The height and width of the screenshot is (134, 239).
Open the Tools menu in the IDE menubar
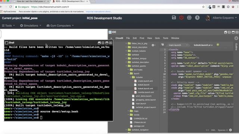165,38
